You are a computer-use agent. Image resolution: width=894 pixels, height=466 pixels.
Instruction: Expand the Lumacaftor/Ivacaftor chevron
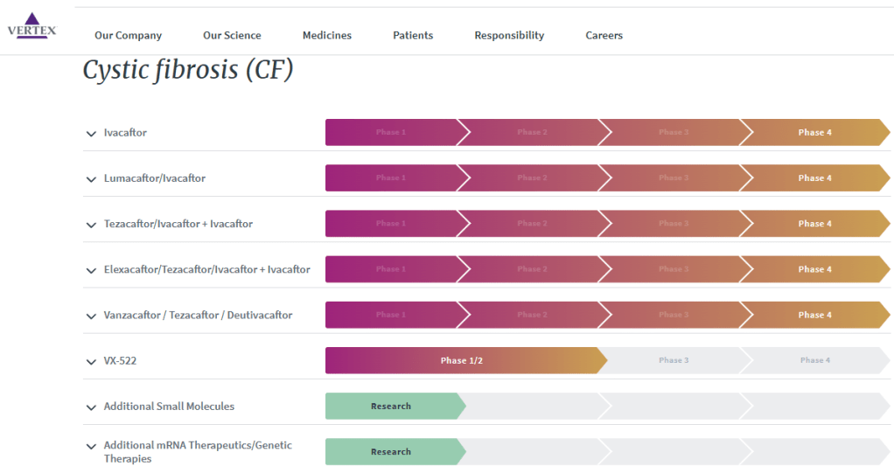point(91,179)
